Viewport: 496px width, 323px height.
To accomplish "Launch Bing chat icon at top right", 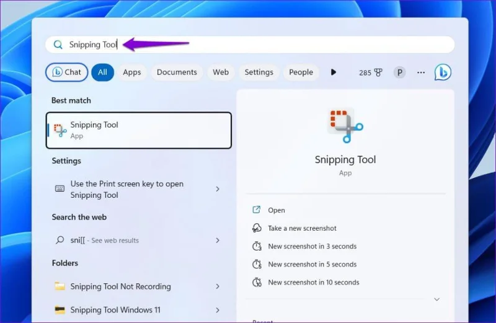I will [443, 73].
